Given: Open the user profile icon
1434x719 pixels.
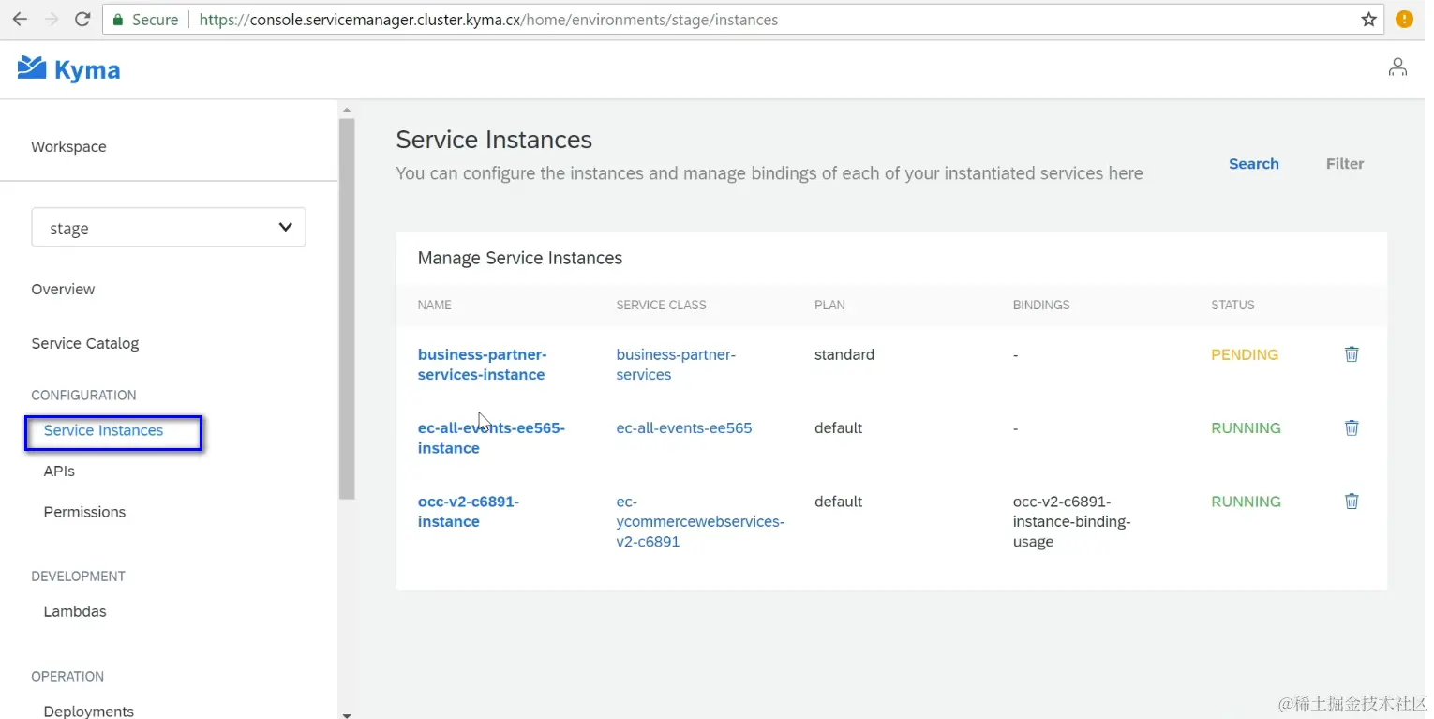Looking at the screenshot, I should point(1397,67).
